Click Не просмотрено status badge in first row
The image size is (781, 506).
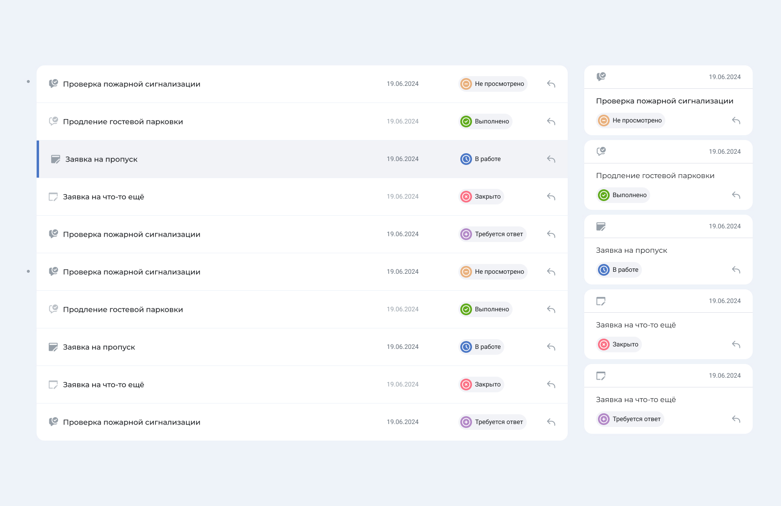click(493, 84)
